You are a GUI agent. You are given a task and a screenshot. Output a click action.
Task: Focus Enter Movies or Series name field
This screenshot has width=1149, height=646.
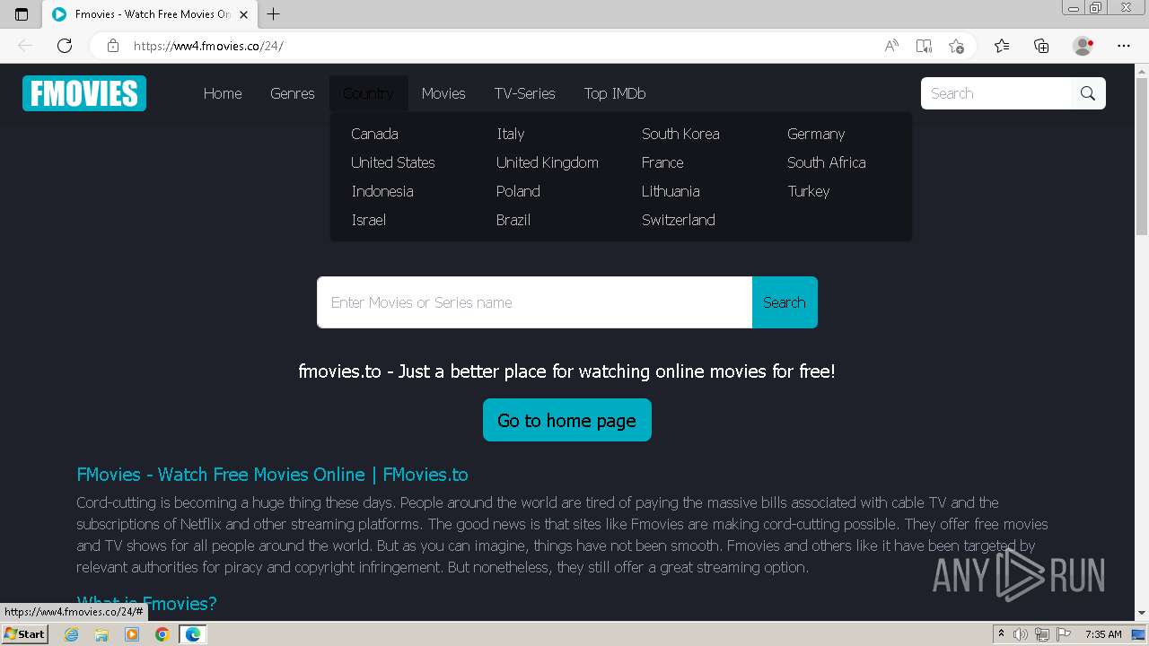[534, 302]
